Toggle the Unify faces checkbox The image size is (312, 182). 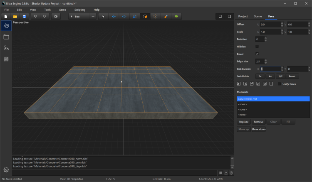279,84
